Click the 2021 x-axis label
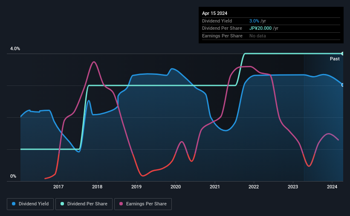The height and width of the screenshot is (216, 350). pyautogui.click(x=215, y=187)
